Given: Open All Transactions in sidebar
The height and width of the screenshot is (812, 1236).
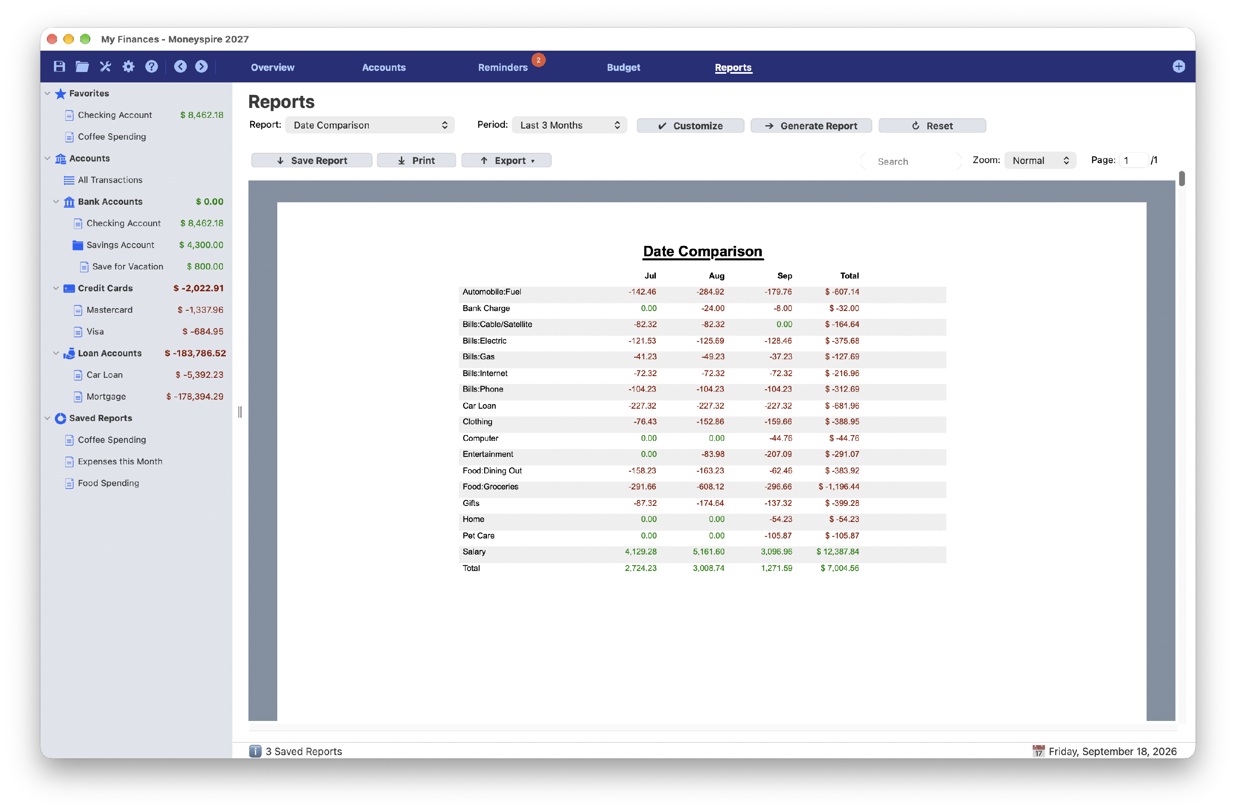Looking at the screenshot, I should point(110,180).
